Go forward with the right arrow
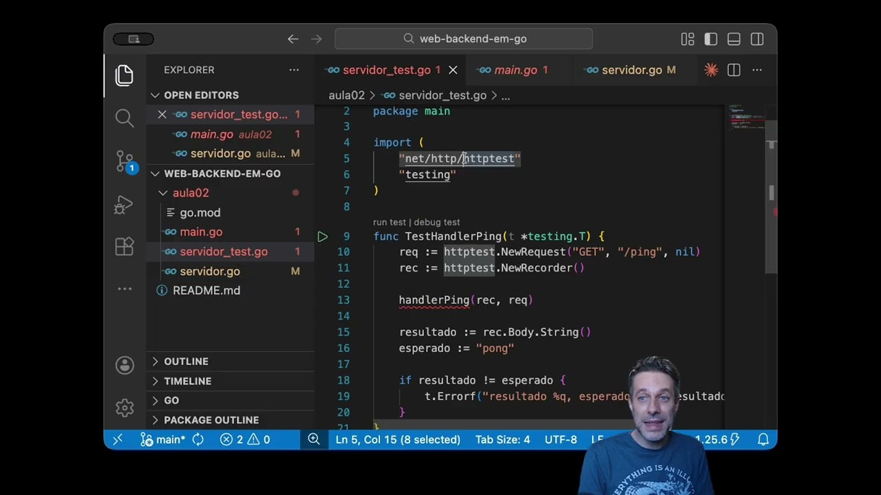This screenshot has height=495, width=881. point(317,39)
